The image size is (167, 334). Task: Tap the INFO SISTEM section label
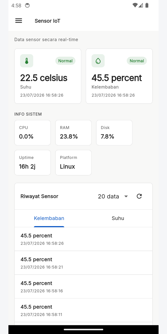coord(28,114)
